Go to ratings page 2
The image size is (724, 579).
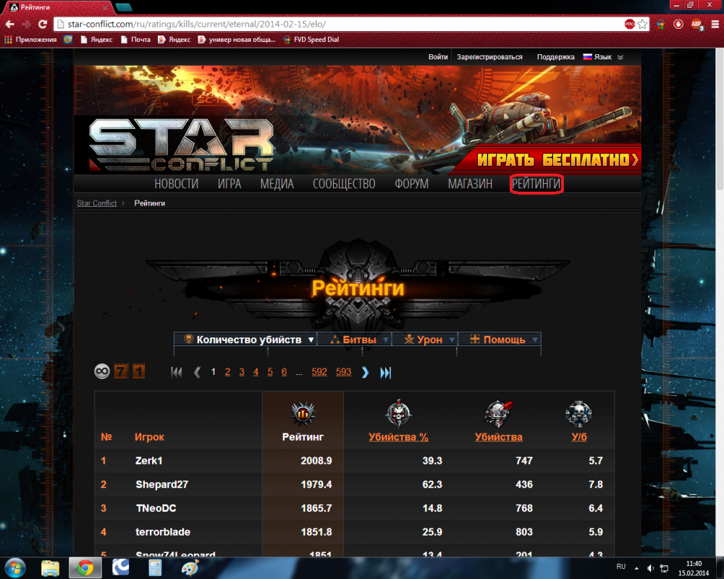pyautogui.click(x=227, y=372)
